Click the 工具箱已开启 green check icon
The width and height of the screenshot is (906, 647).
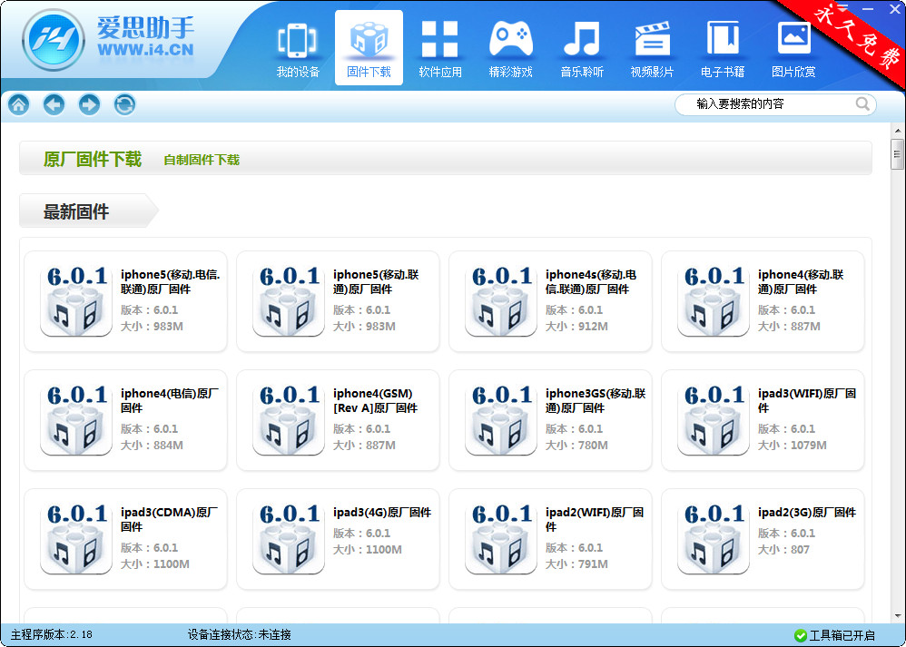801,635
